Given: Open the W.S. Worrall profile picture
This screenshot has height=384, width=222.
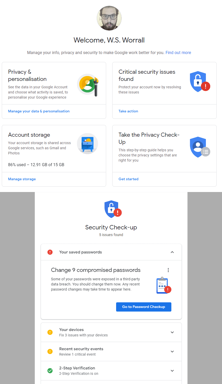Looking at the screenshot, I should (x=109, y=18).
